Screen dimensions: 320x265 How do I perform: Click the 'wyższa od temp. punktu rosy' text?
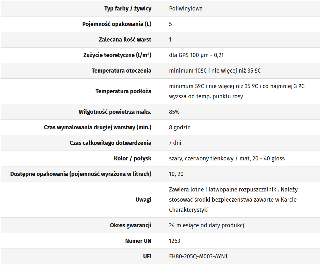coord(206,96)
